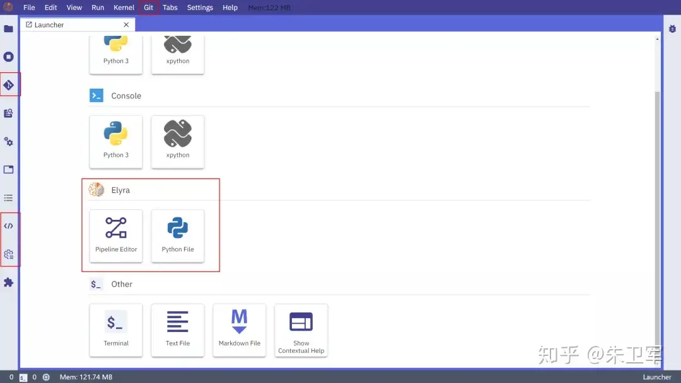Viewport: 681px width, 383px height.
Task: Open Code Snippets sidebar panel
Action: (8, 226)
